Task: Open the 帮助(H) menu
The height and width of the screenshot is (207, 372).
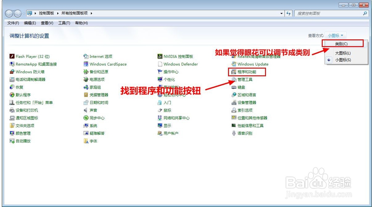Action: tap(81, 23)
